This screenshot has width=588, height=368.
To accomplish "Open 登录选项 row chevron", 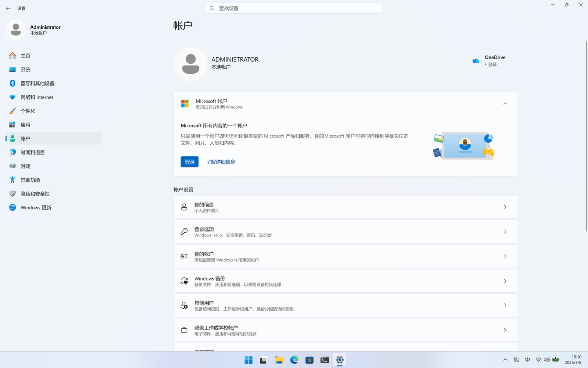I will (505, 232).
